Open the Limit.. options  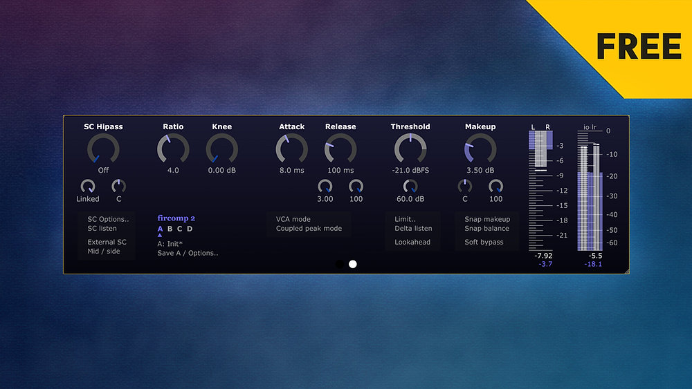(405, 219)
